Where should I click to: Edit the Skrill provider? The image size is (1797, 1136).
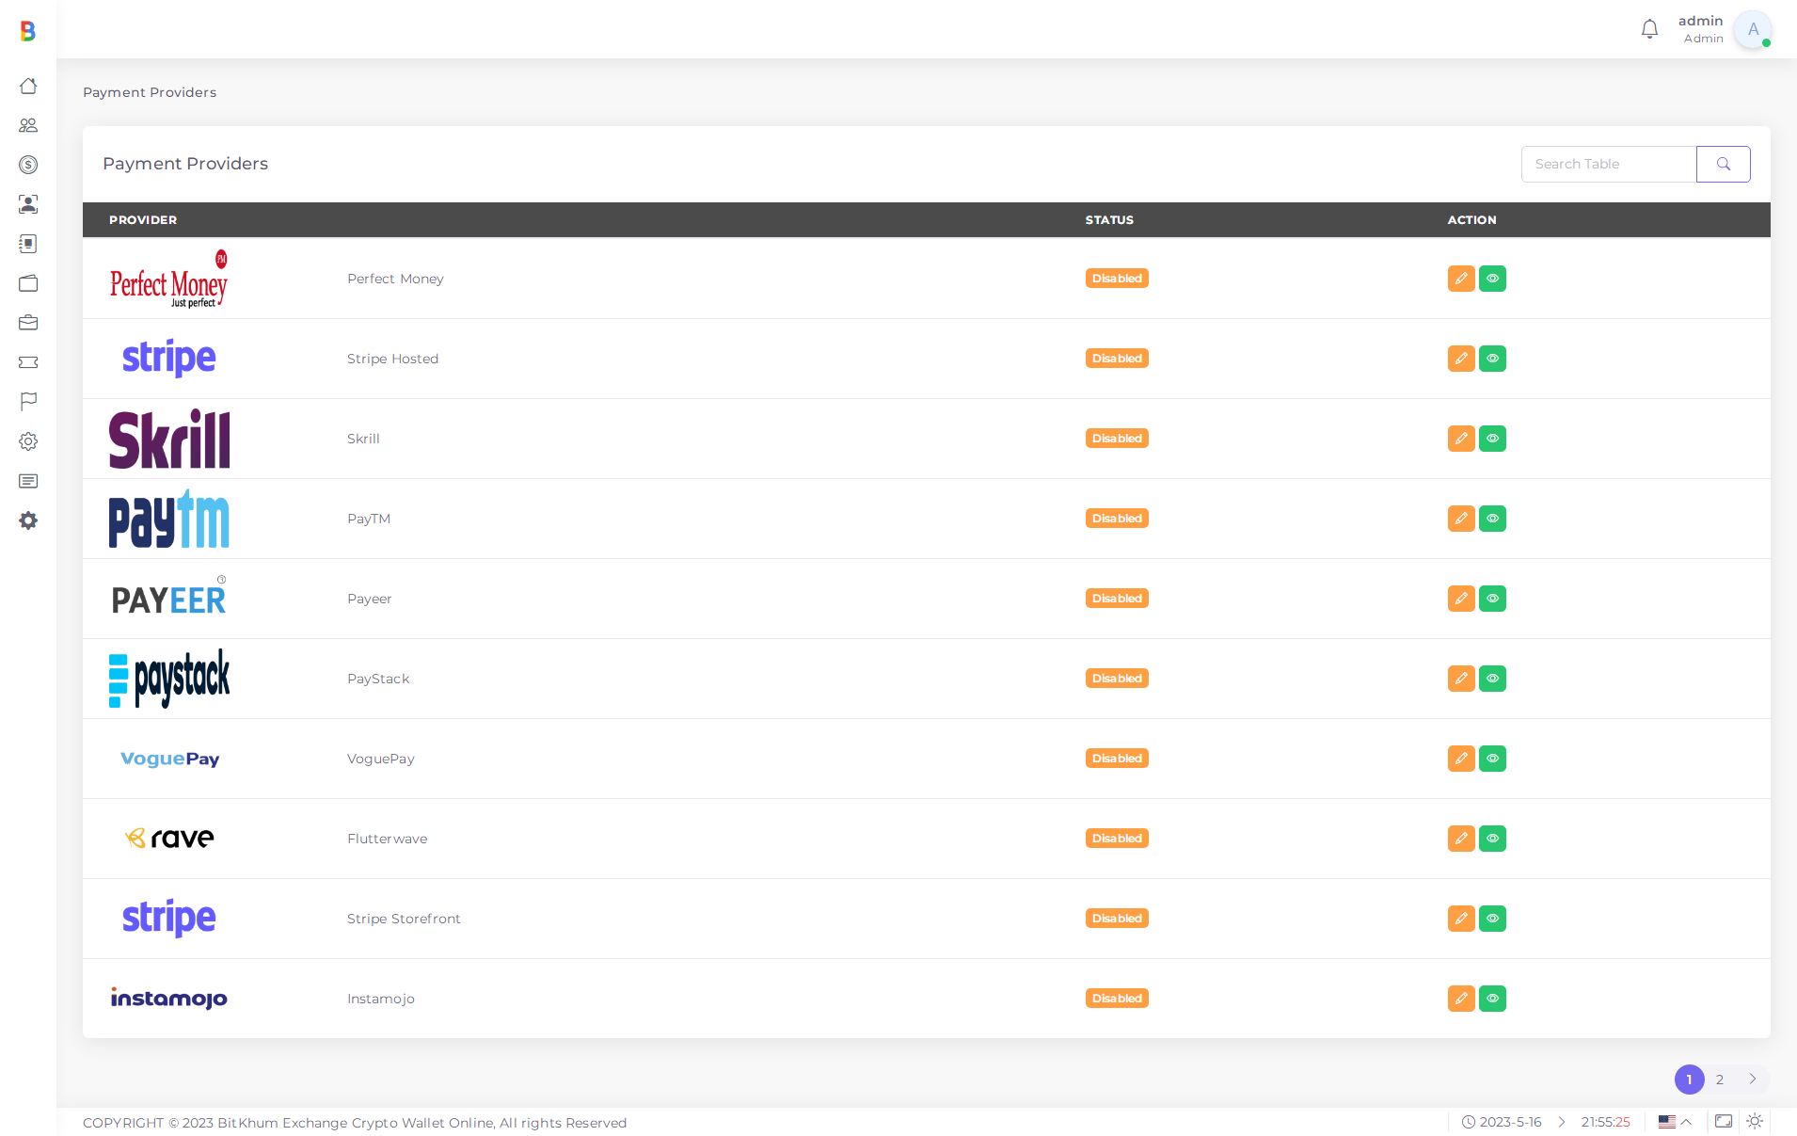point(1461,439)
